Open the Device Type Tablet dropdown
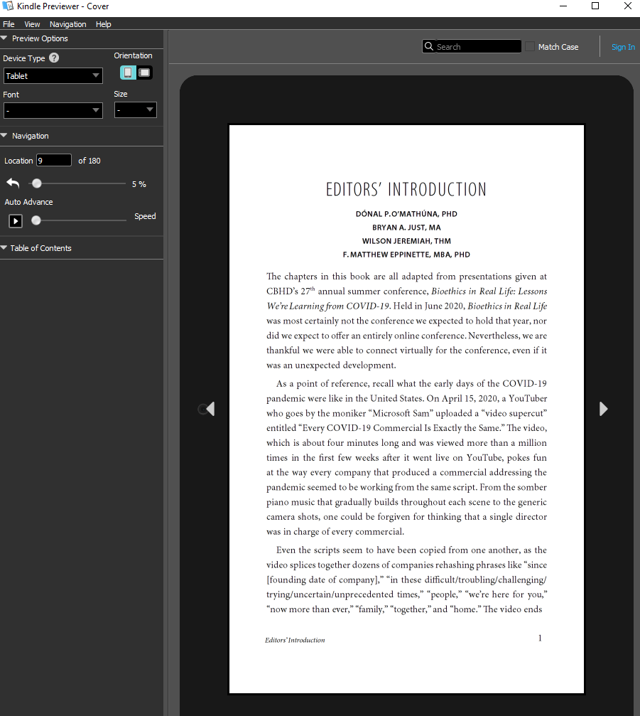Screen dimensions: 640x716 tap(53, 76)
